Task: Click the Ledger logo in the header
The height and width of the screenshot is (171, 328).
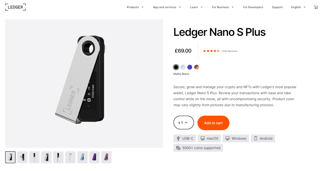Action: click(x=16, y=7)
